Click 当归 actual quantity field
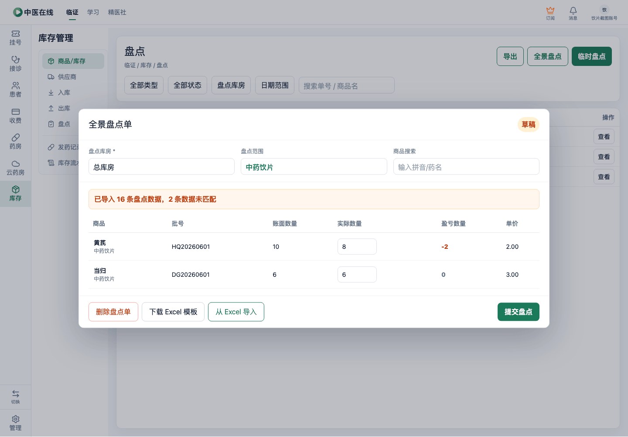 357,275
